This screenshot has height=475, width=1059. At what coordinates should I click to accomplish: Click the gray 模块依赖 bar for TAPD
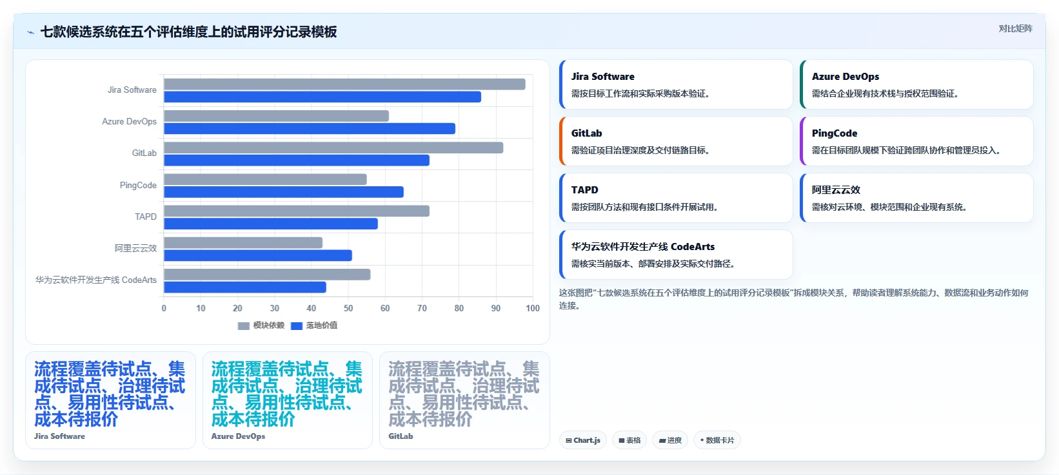tap(297, 211)
